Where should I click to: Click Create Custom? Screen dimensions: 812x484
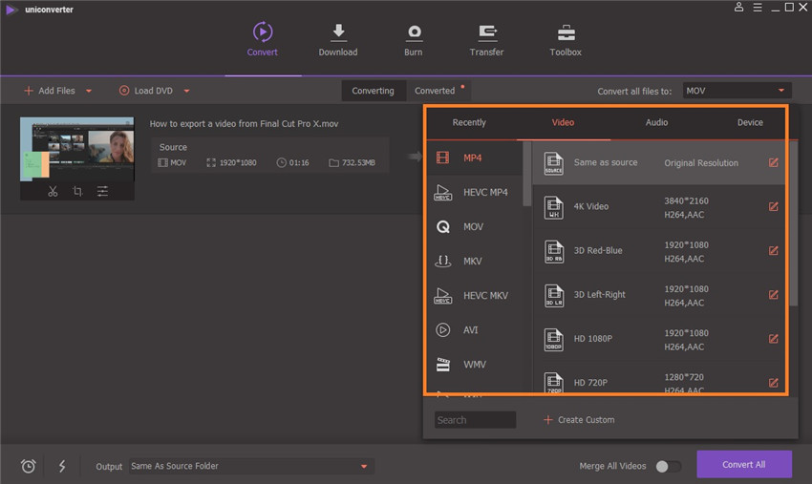(x=579, y=420)
